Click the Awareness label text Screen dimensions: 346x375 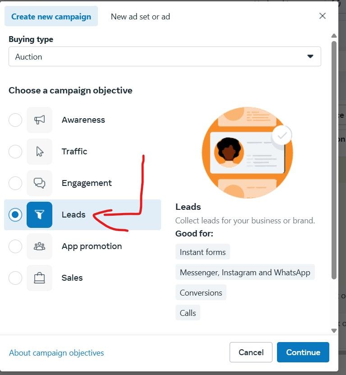(x=83, y=120)
